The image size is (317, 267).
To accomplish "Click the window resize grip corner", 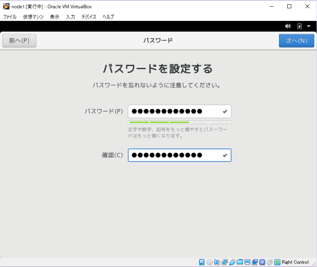I will pyautogui.click(x=314, y=264).
